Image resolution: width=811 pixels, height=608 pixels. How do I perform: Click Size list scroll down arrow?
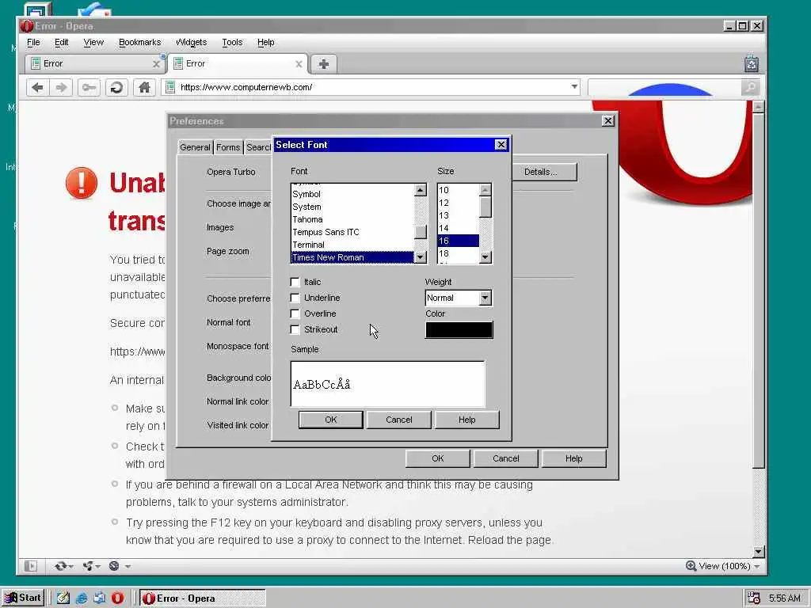[485, 257]
